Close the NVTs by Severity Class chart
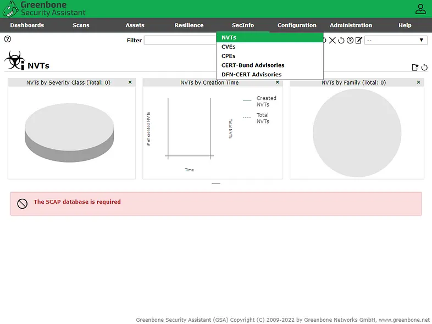 tap(130, 82)
